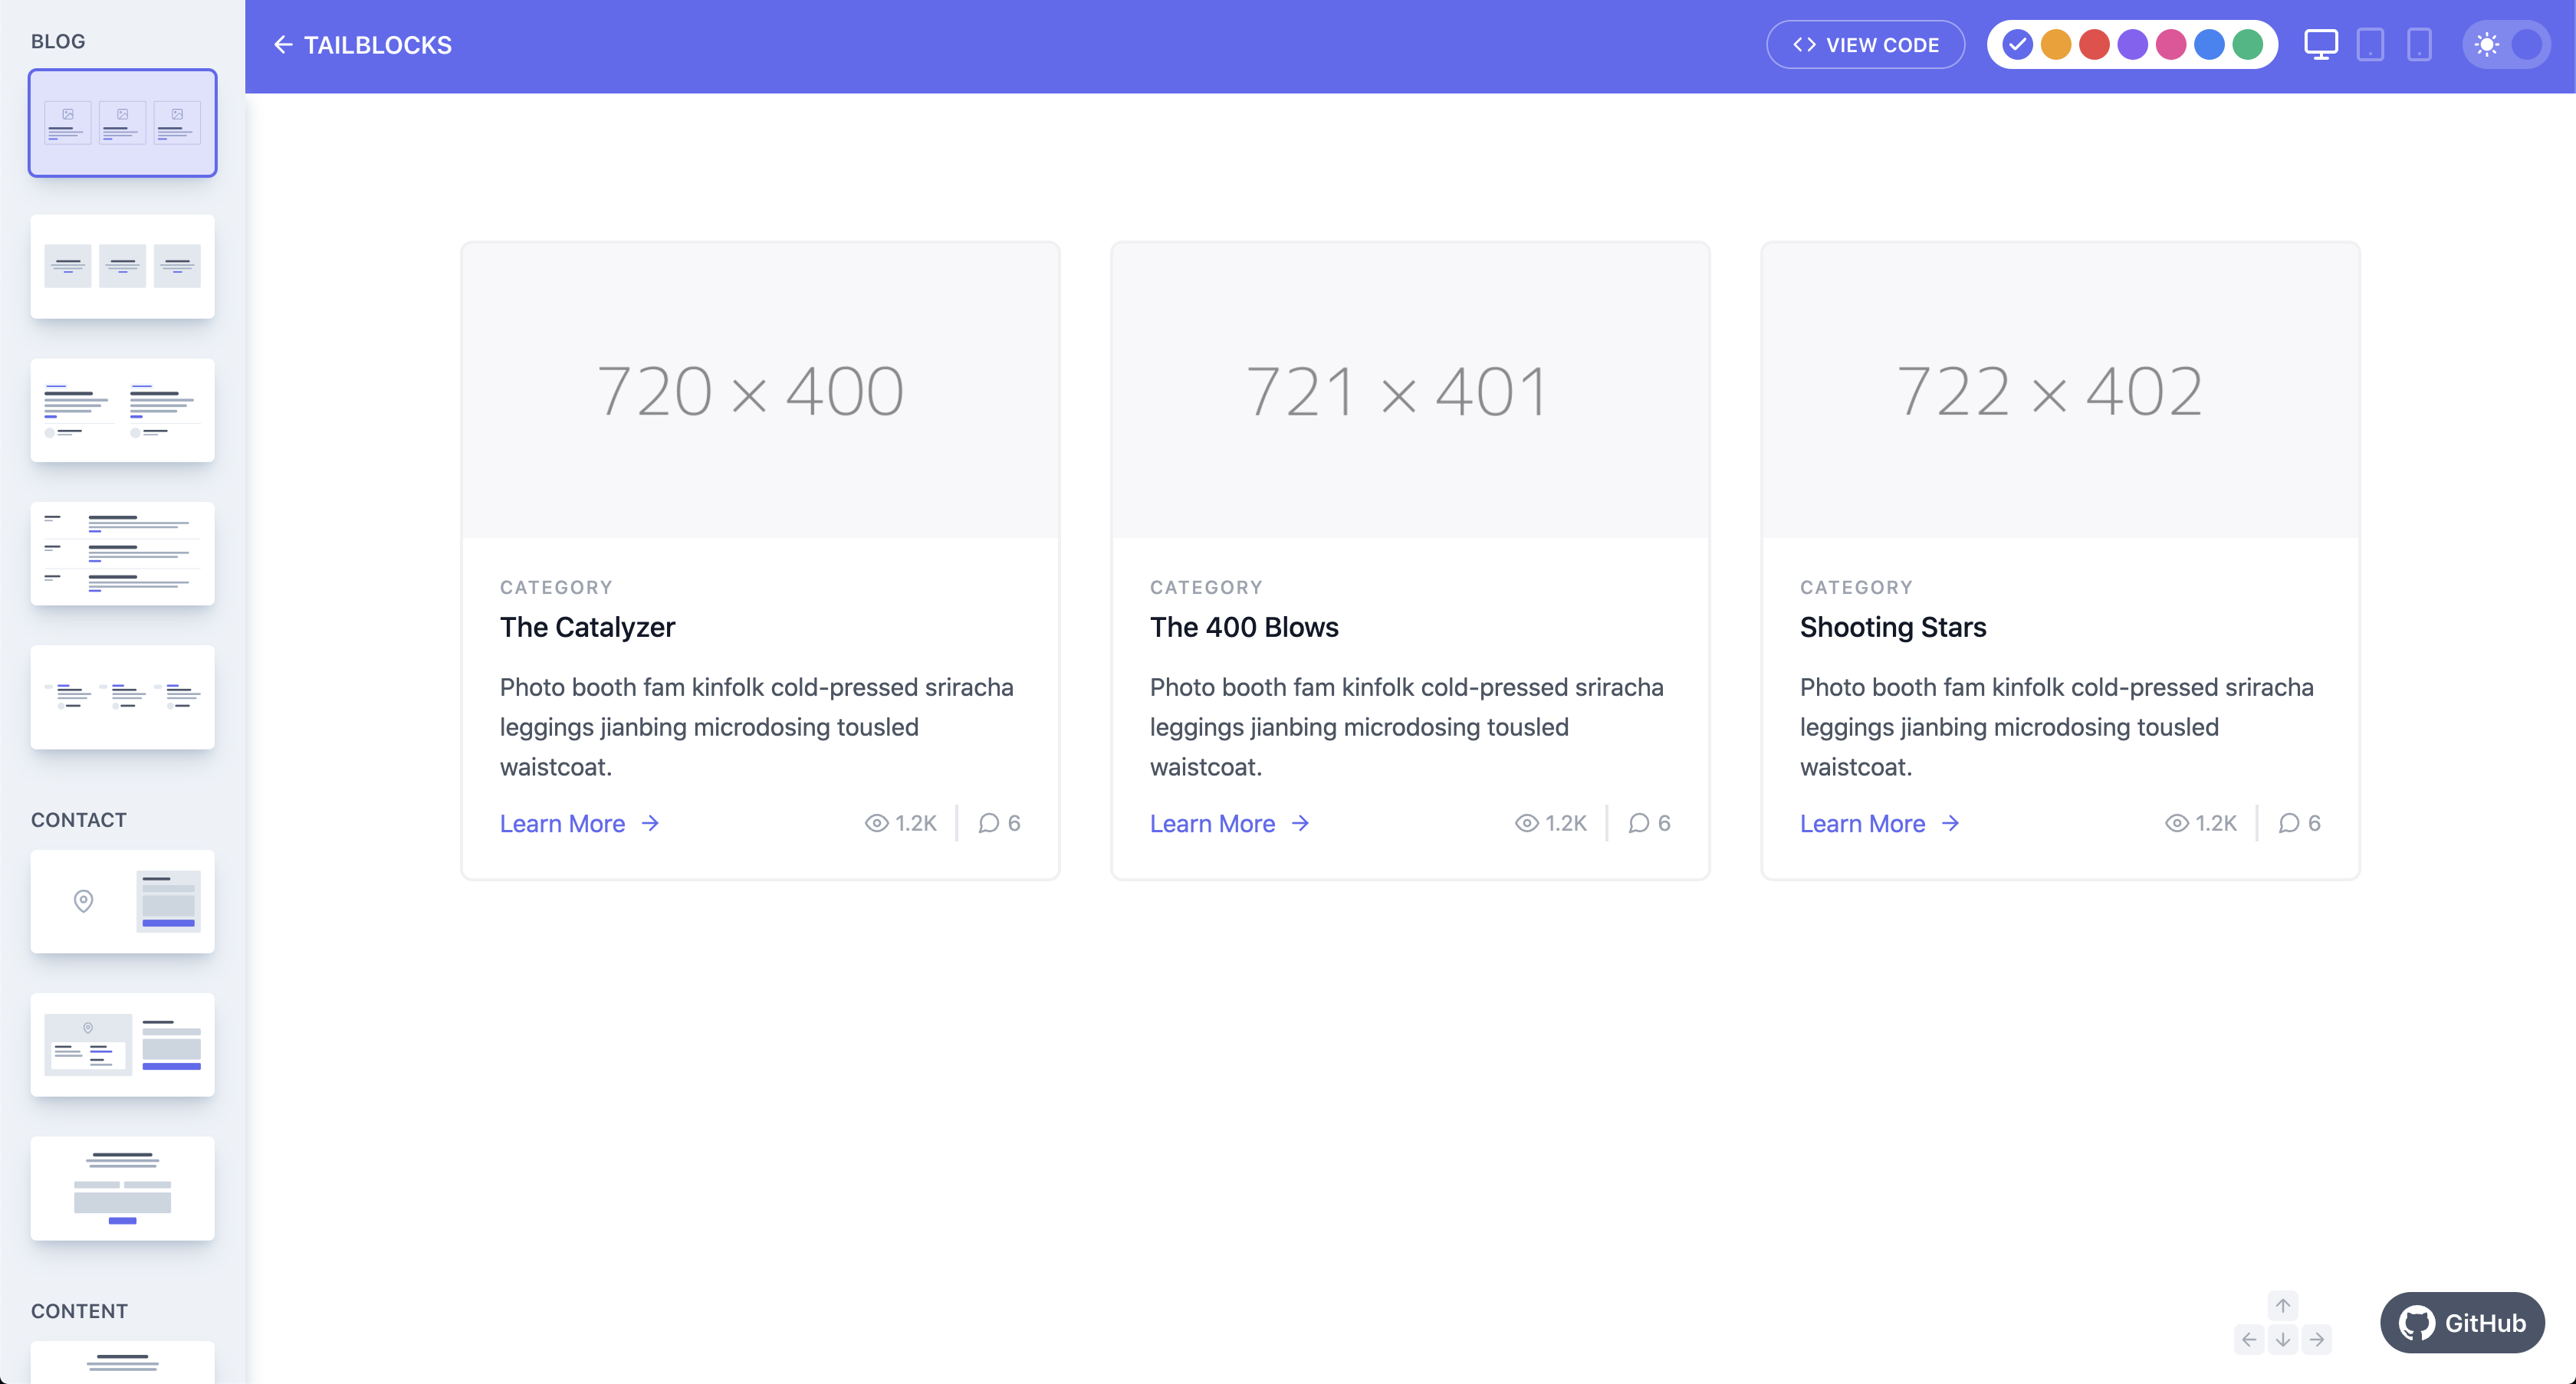Viewport: 2576px width, 1384px height.
Task: Select the green theme color
Action: (2247, 45)
